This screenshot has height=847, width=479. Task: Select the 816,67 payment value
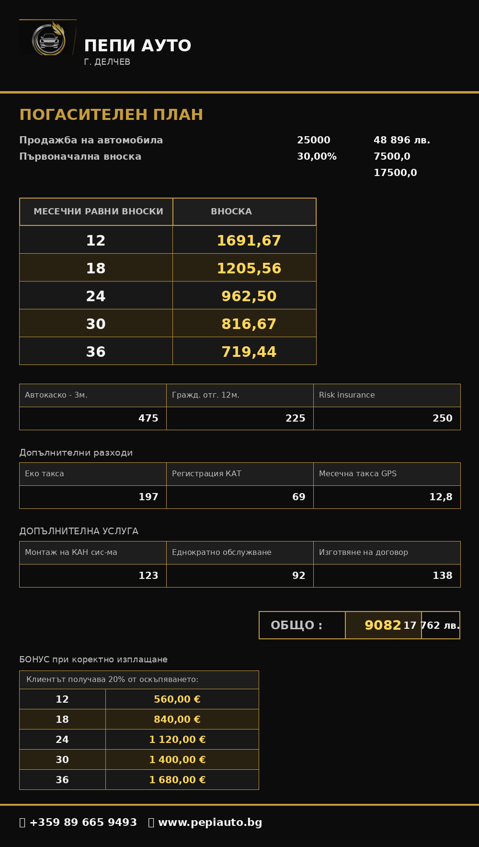[x=249, y=324]
